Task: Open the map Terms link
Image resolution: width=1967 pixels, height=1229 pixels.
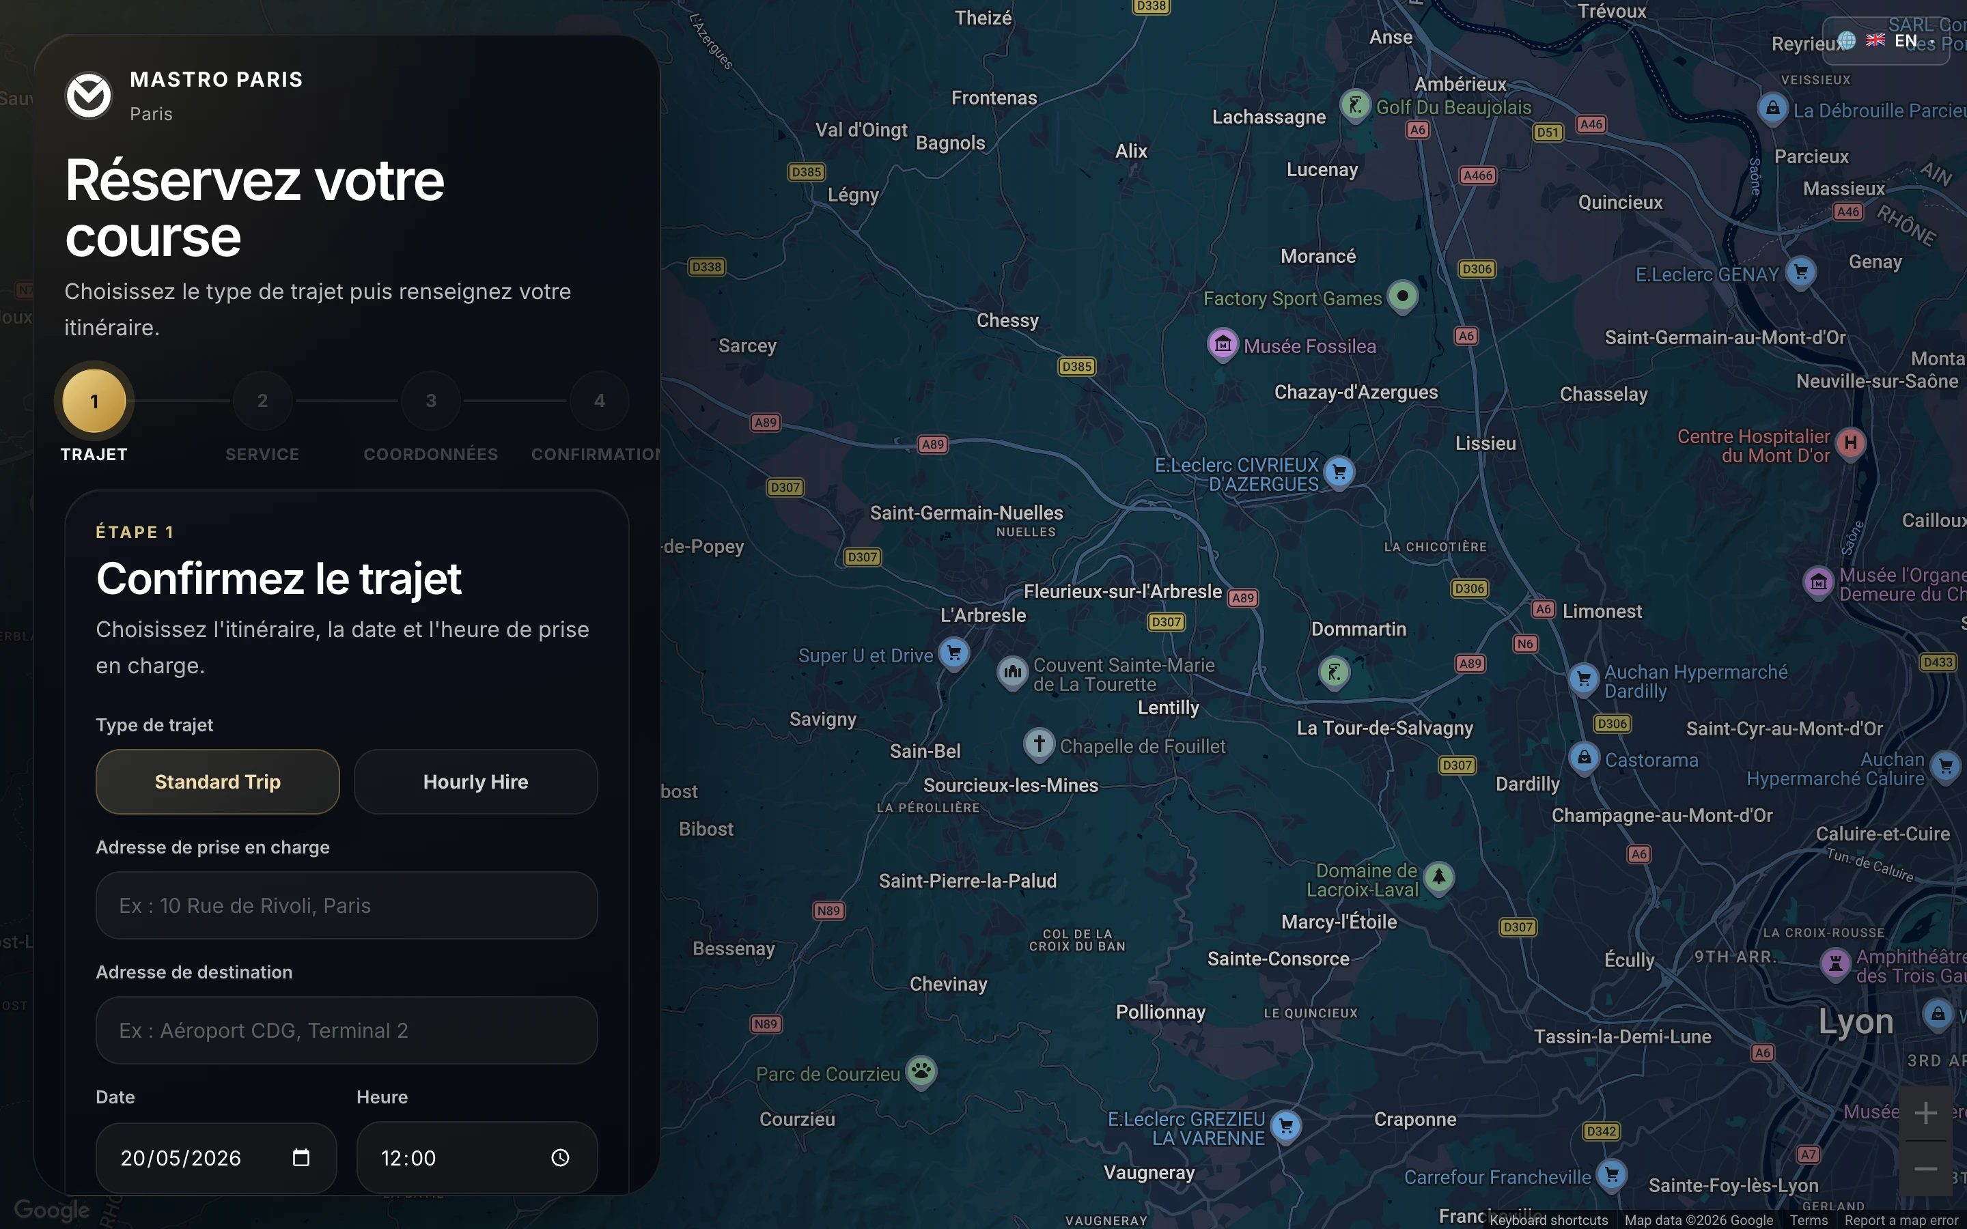Action: pyautogui.click(x=1809, y=1220)
